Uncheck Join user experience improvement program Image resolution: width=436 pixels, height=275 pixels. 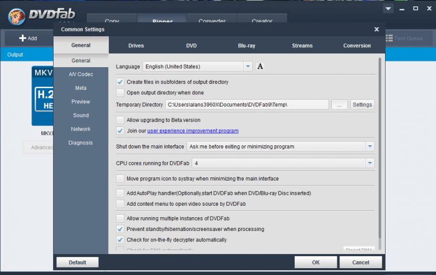point(120,131)
